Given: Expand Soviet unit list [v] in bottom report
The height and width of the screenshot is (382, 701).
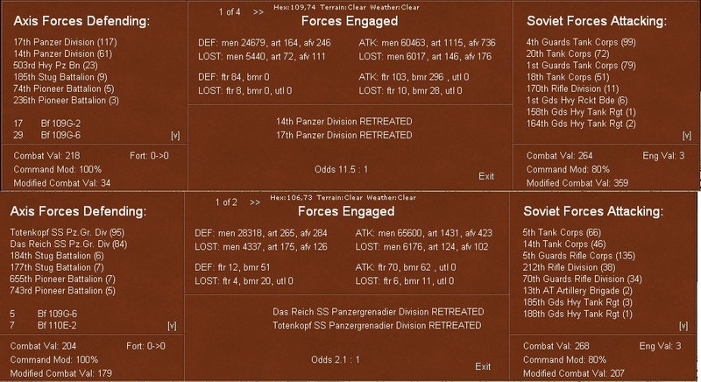Looking at the screenshot, I should click(x=683, y=326).
